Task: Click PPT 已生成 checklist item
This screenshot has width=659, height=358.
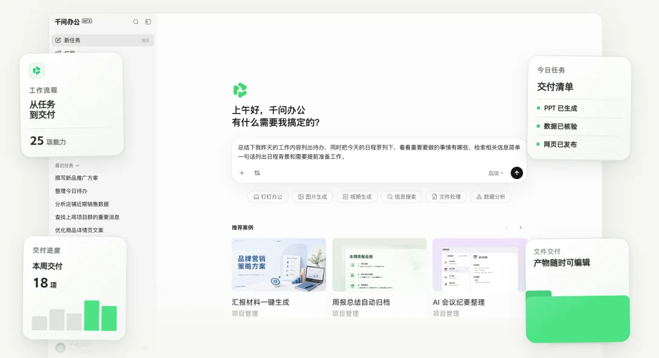Action: click(x=557, y=108)
